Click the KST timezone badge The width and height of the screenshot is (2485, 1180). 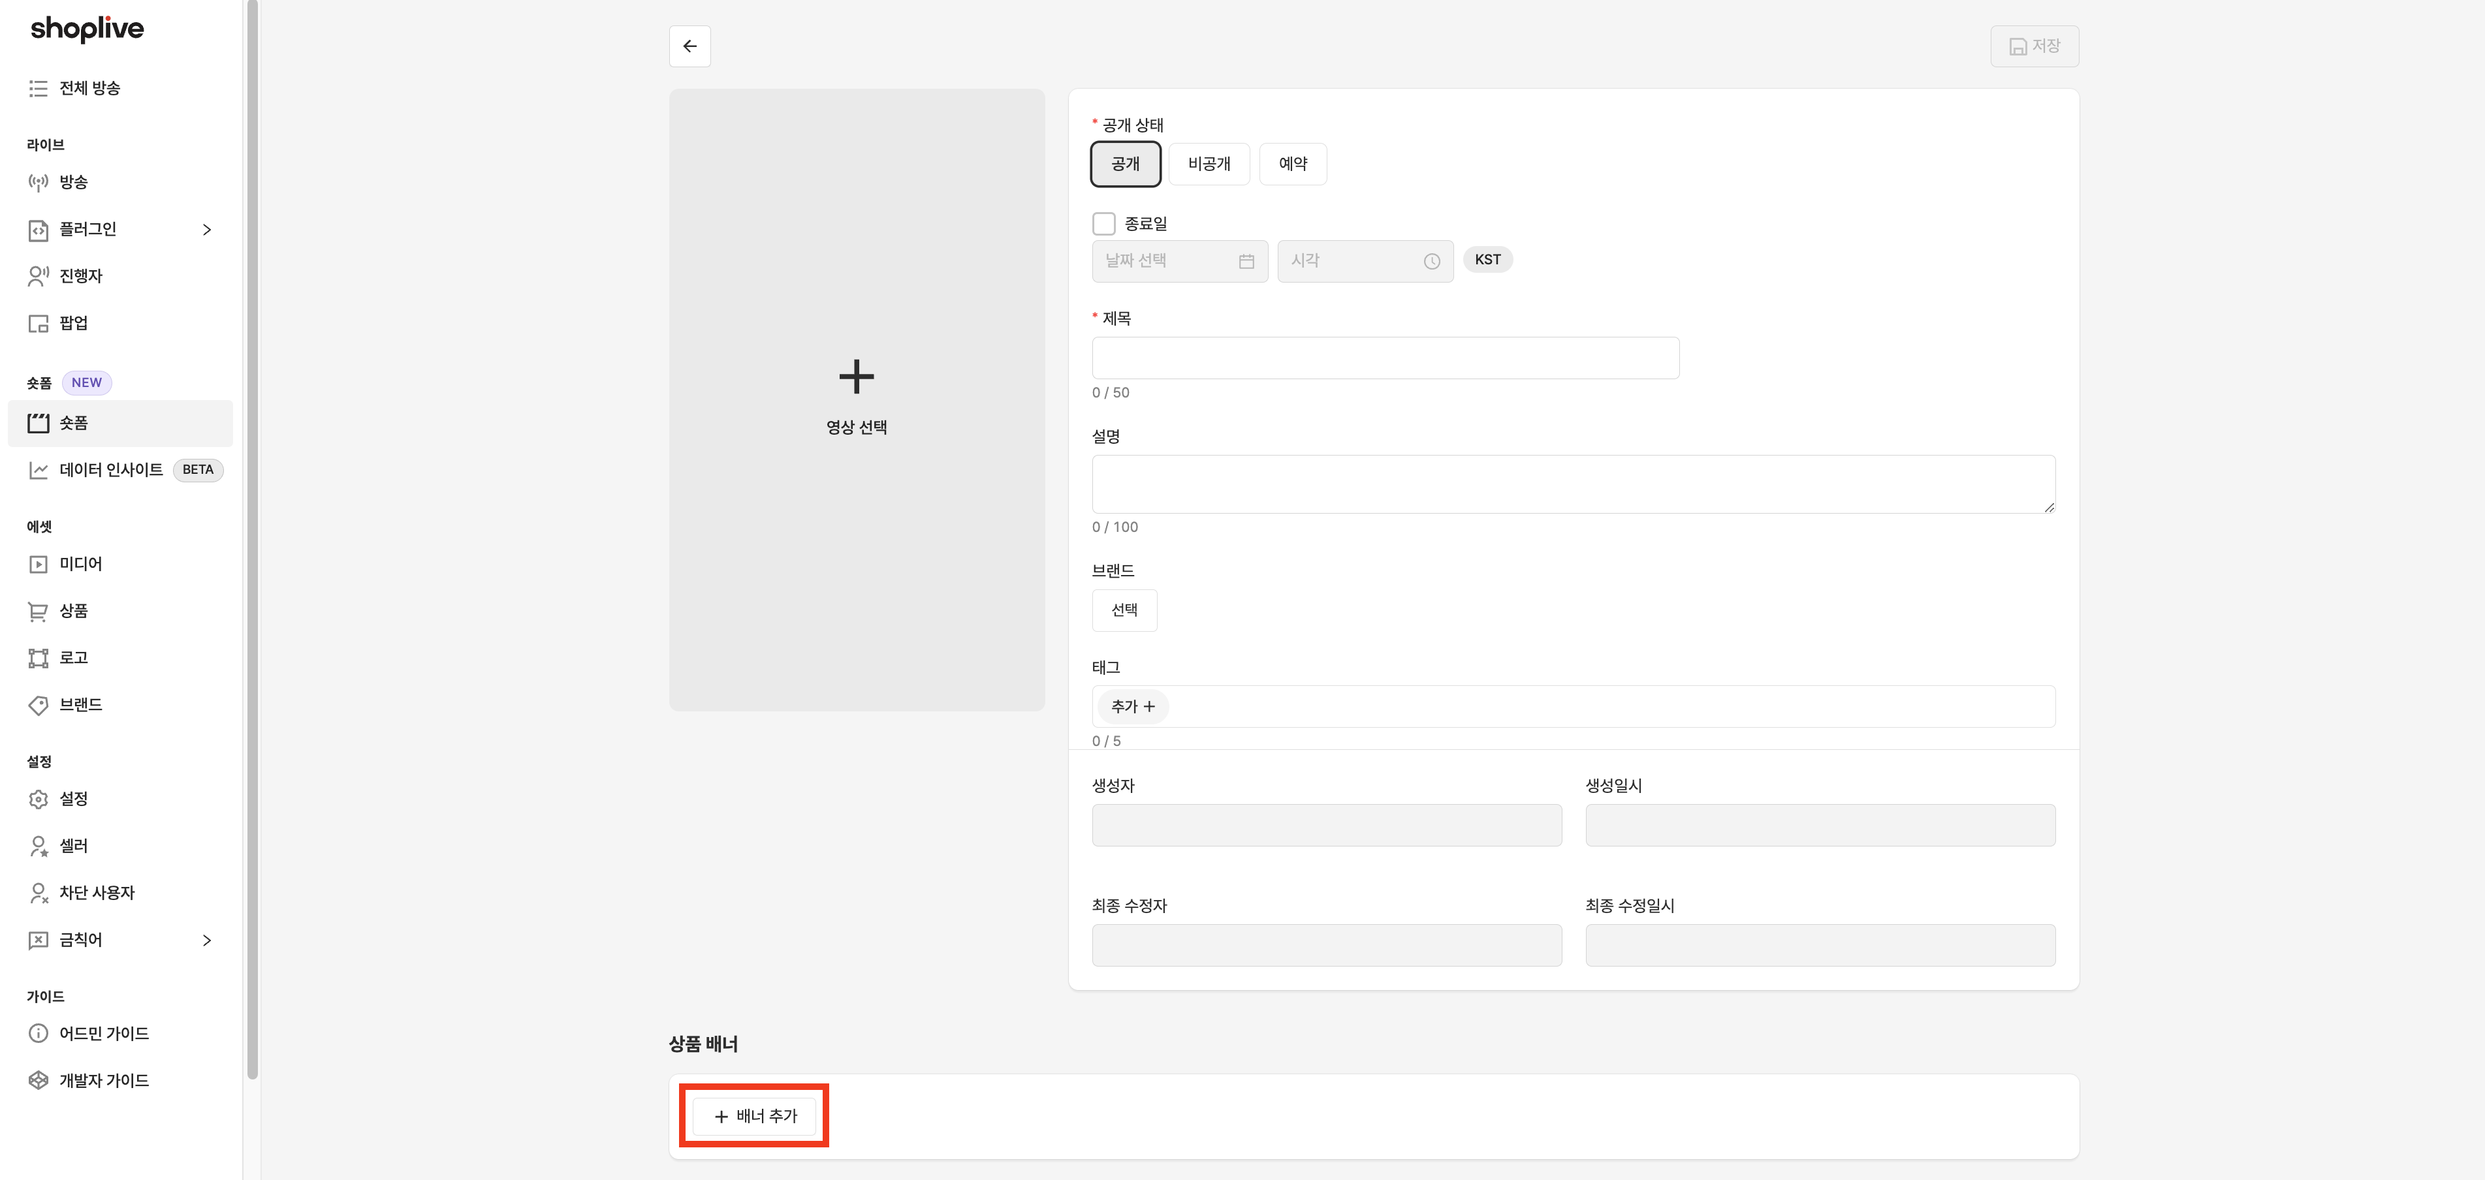[x=1487, y=259]
